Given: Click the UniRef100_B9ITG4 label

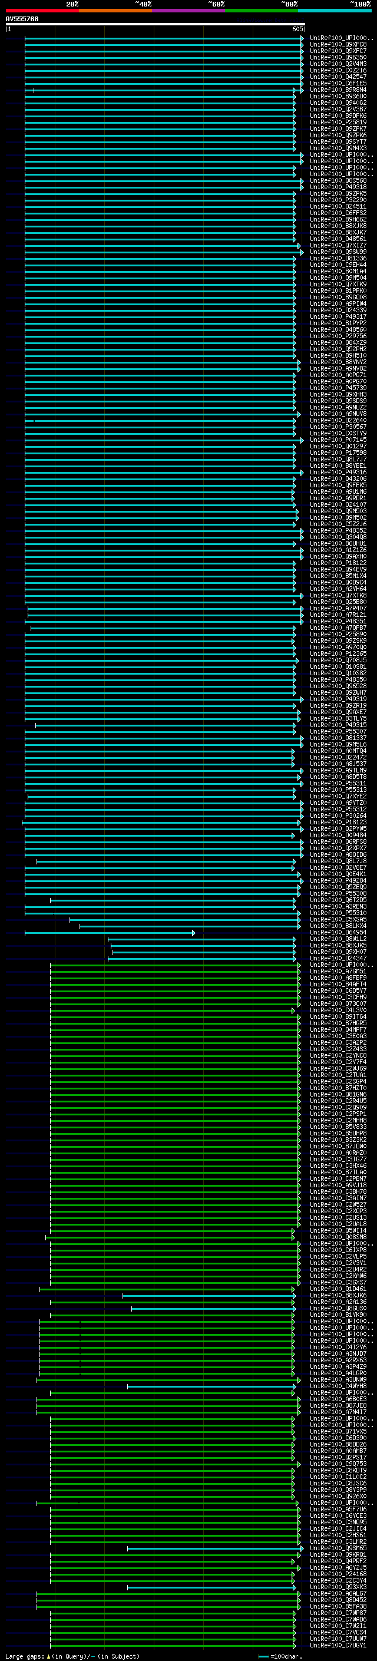Looking at the screenshot, I should 338,1017.
